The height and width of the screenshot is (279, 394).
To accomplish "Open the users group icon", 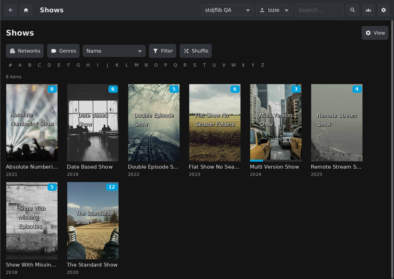I will (x=368, y=10).
